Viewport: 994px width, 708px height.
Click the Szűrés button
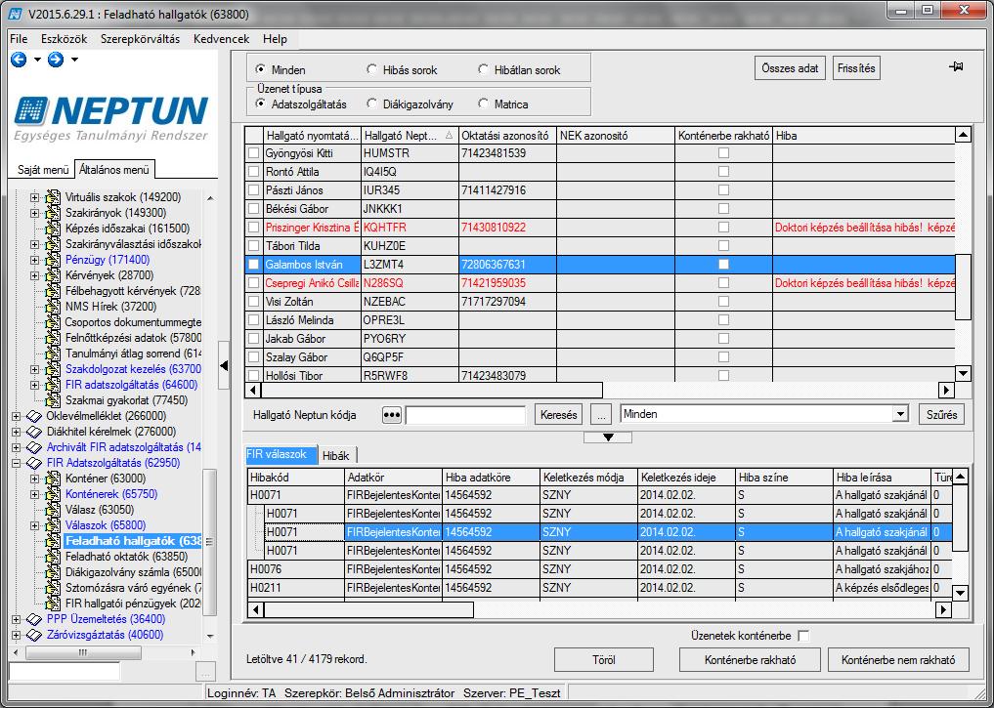[941, 415]
